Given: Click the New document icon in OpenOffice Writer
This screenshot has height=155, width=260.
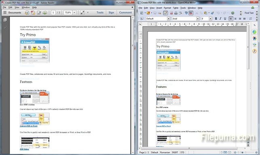Looking at the screenshot, I should [142, 13].
